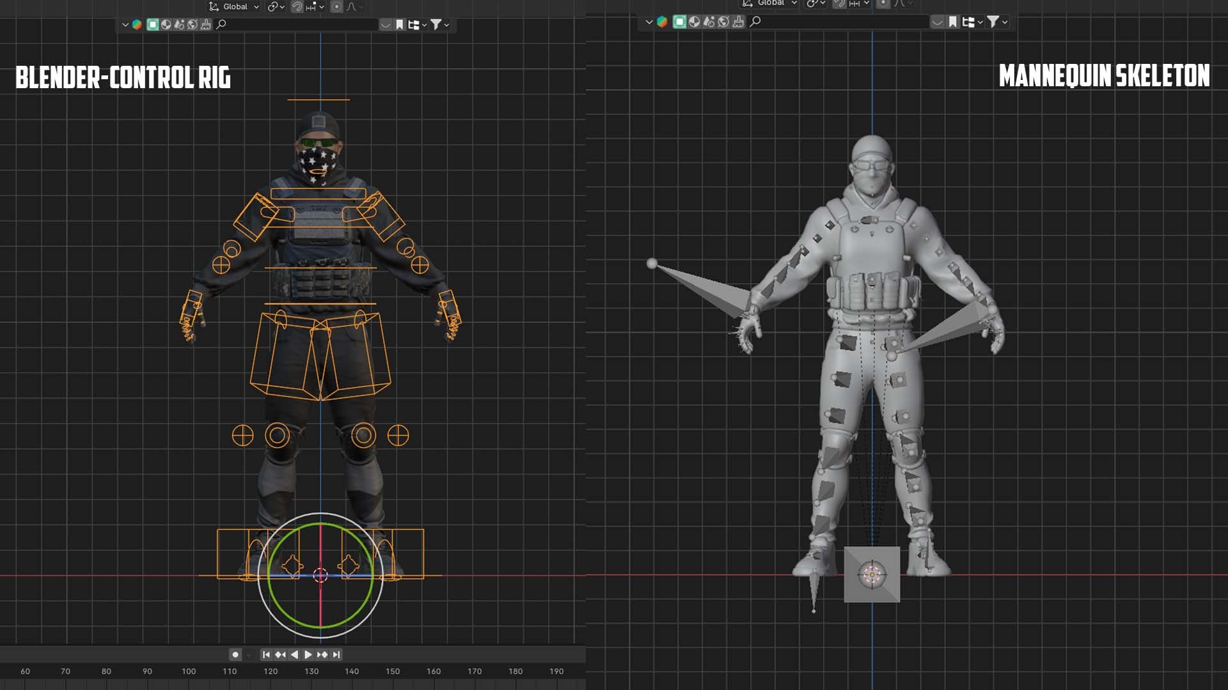Expand the filter options arrow in left panel
The width and height of the screenshot is (1228, 690).
446,25
